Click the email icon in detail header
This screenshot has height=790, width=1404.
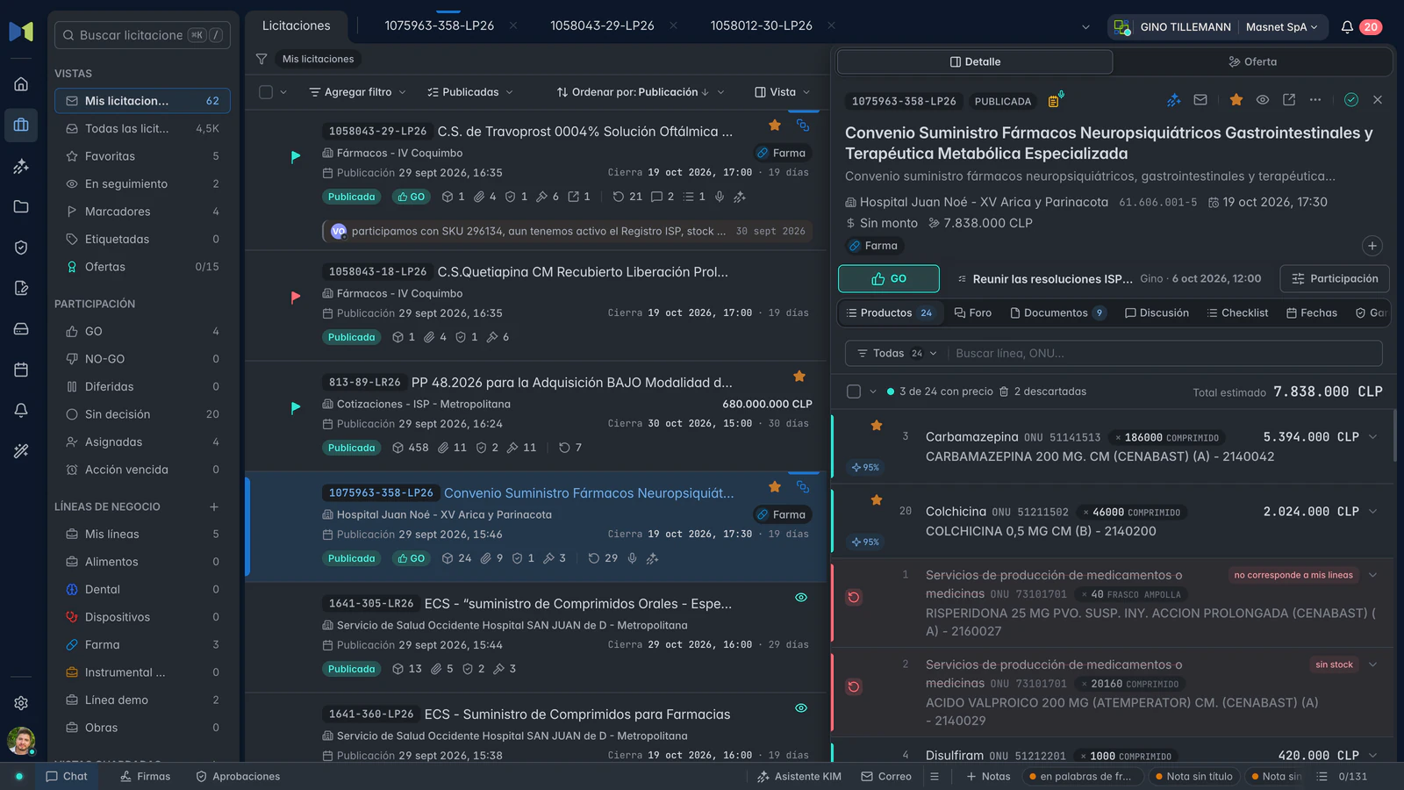point(1200,100)
